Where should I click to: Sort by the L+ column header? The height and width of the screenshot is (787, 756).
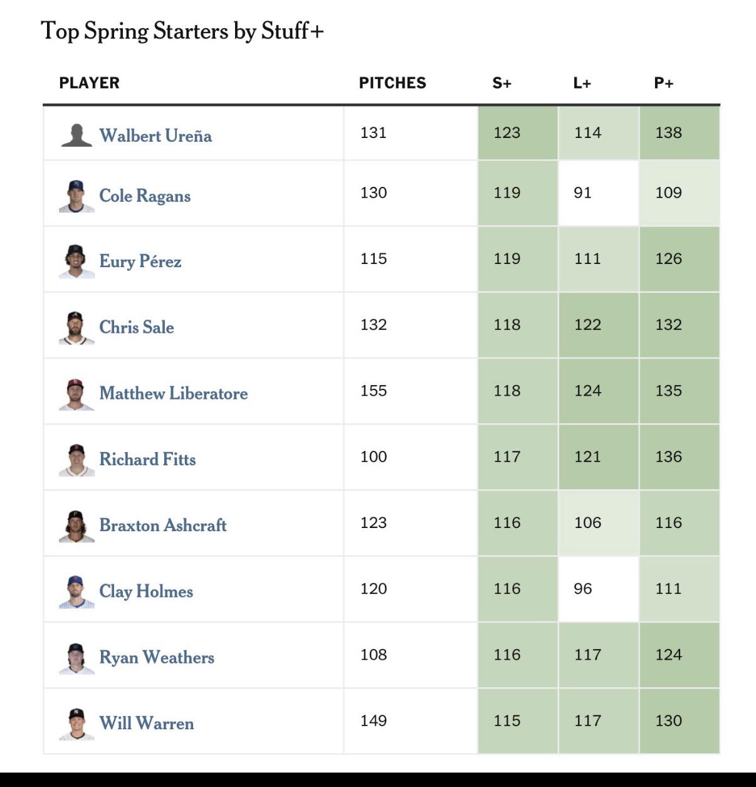(x=582, y=83)
